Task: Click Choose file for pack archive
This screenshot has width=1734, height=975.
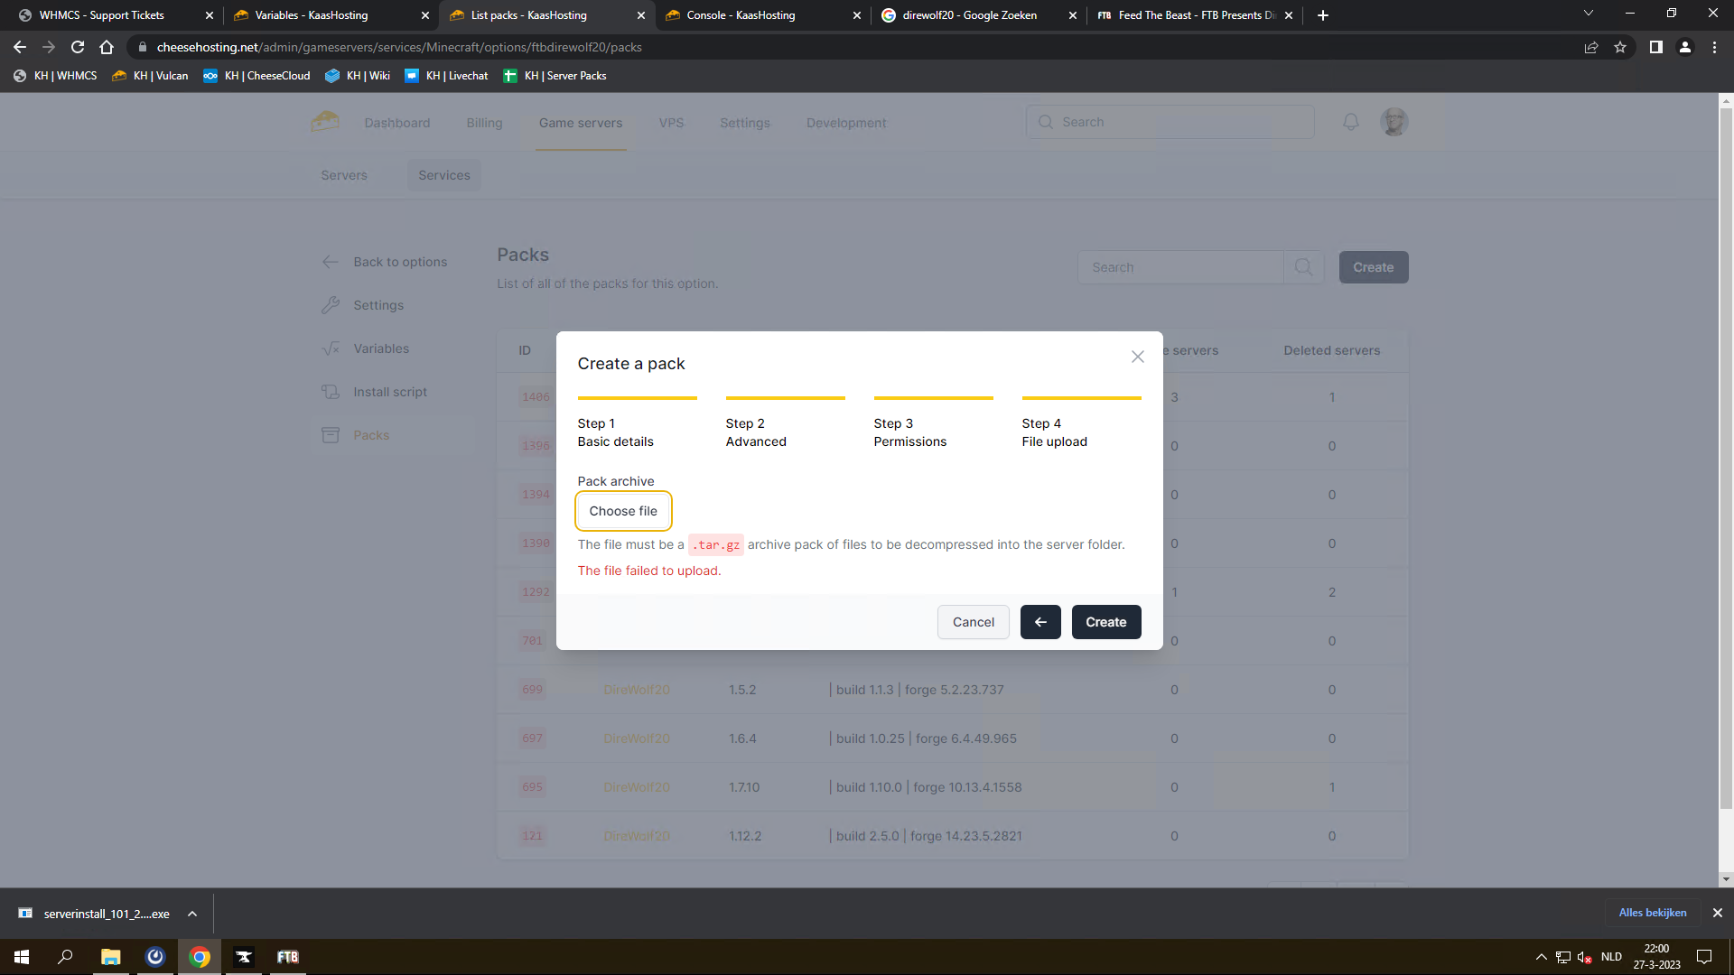Action: [623, 511]
